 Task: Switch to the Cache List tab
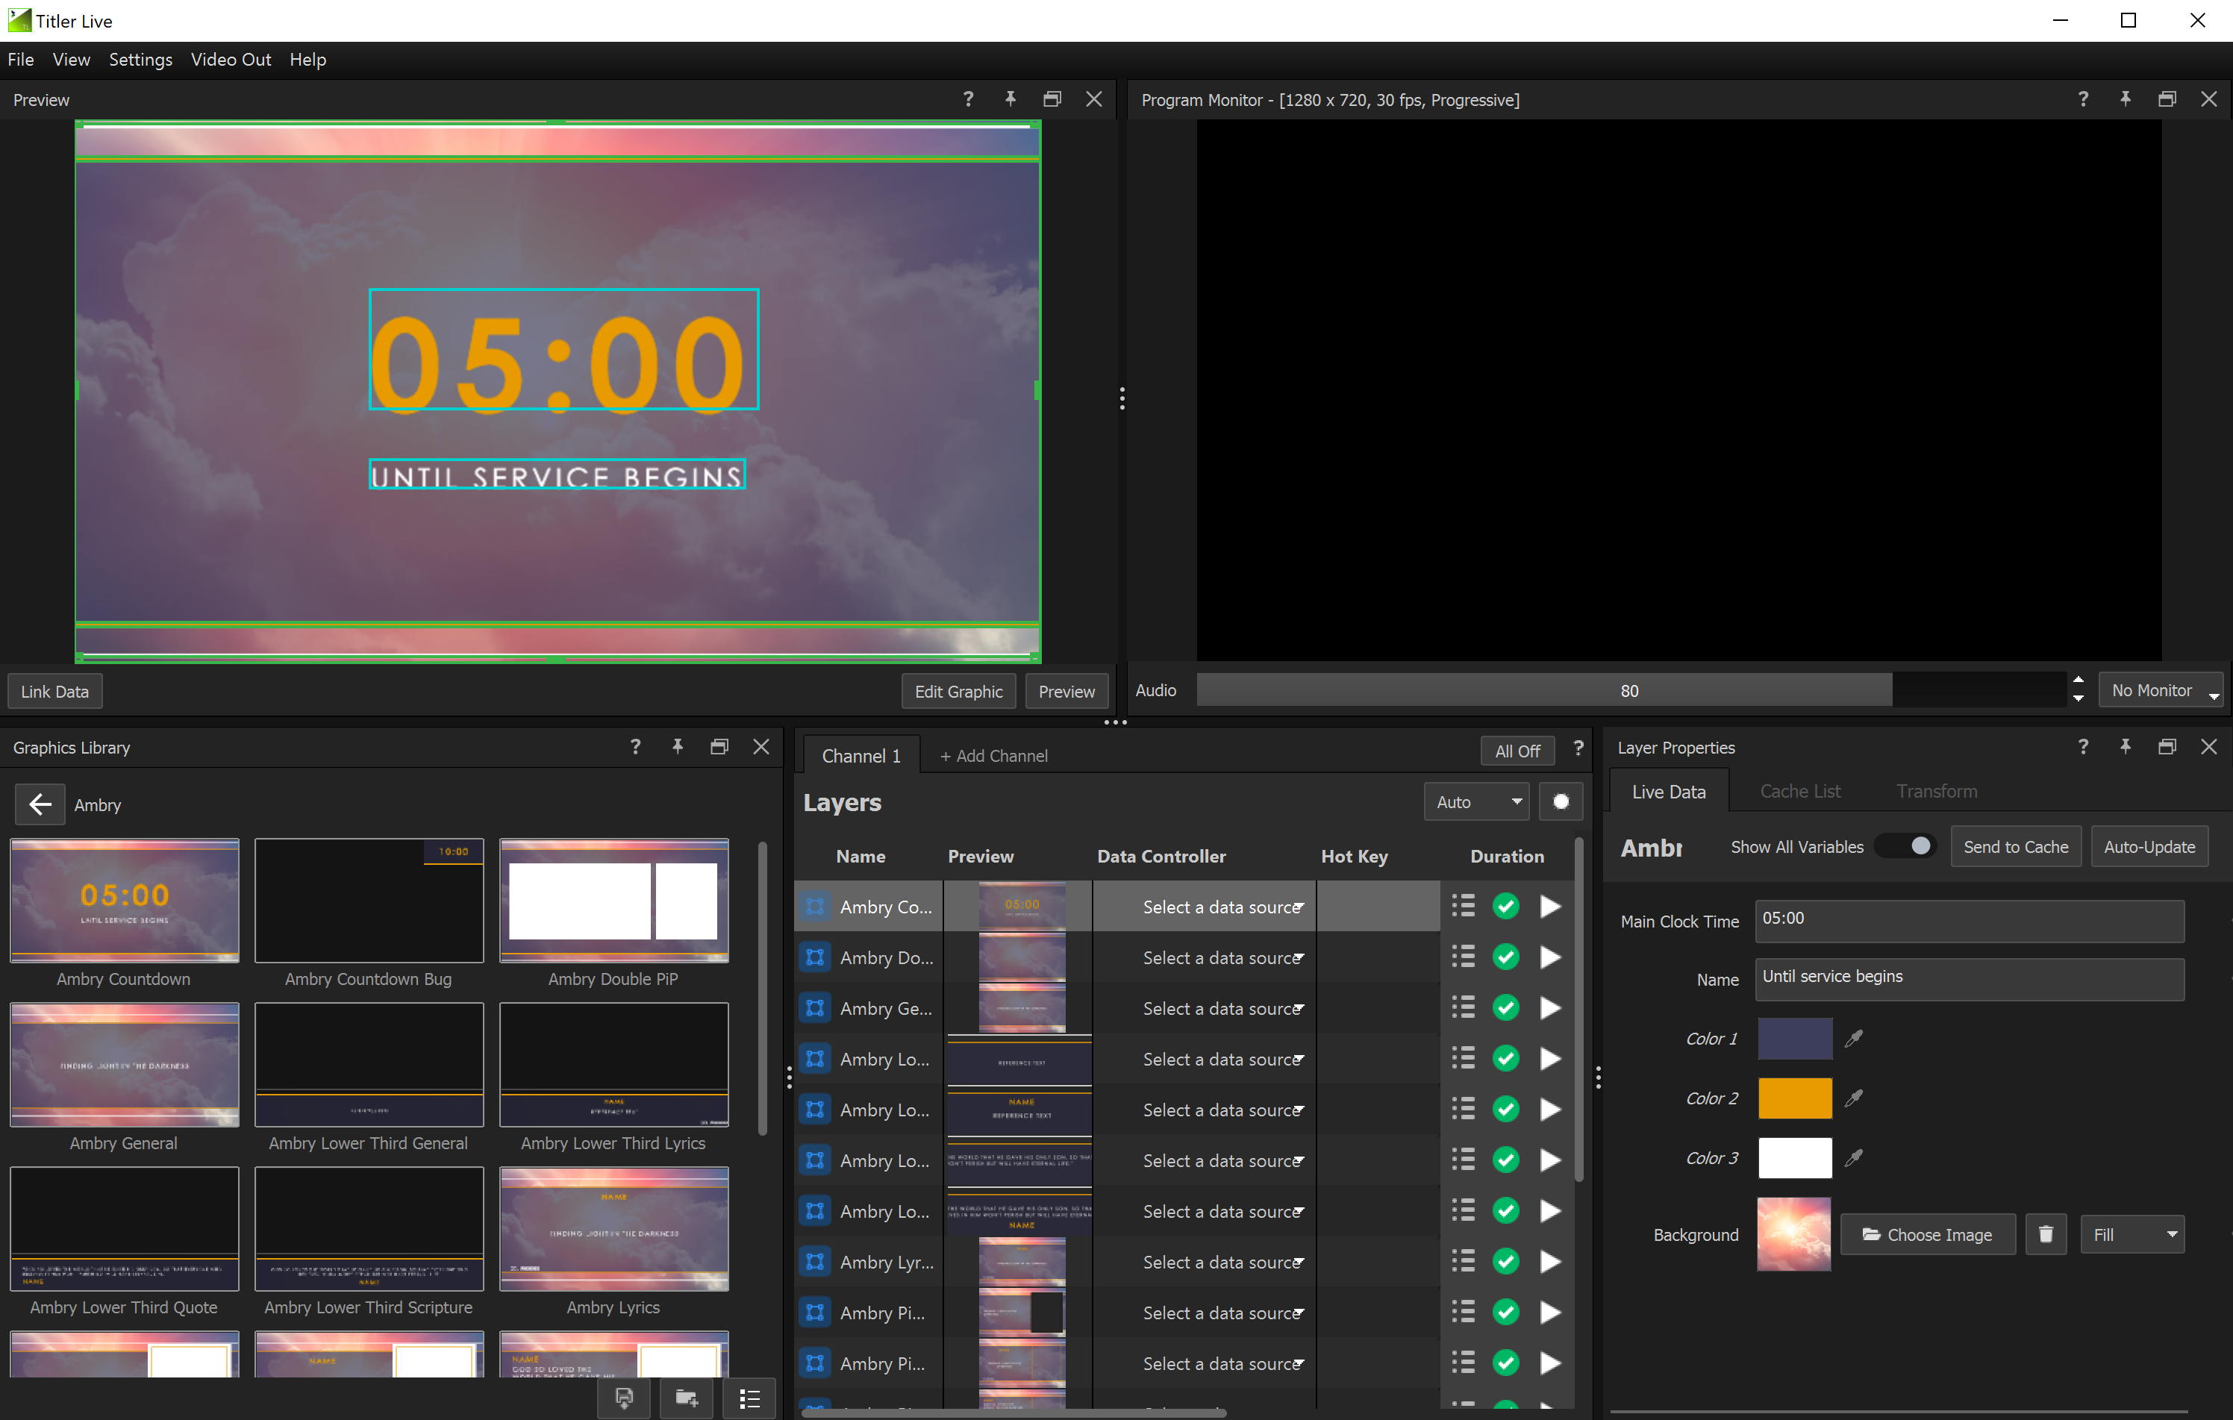pos(1799,791)
